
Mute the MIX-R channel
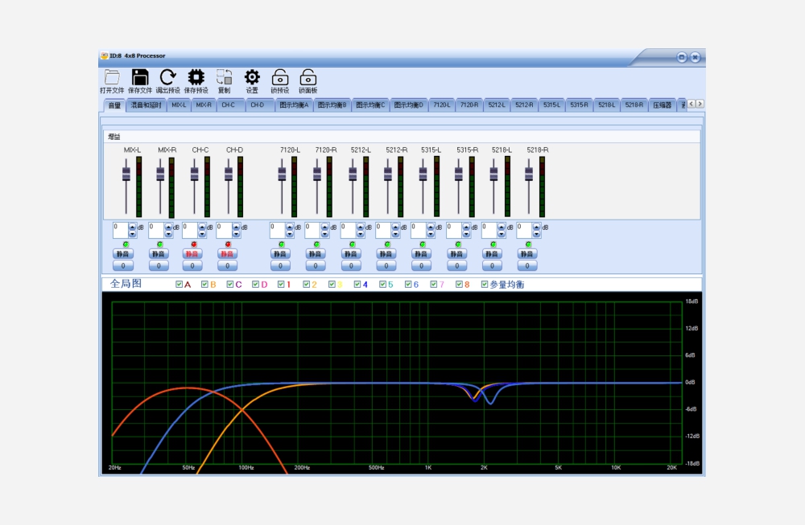click(158, 254)
